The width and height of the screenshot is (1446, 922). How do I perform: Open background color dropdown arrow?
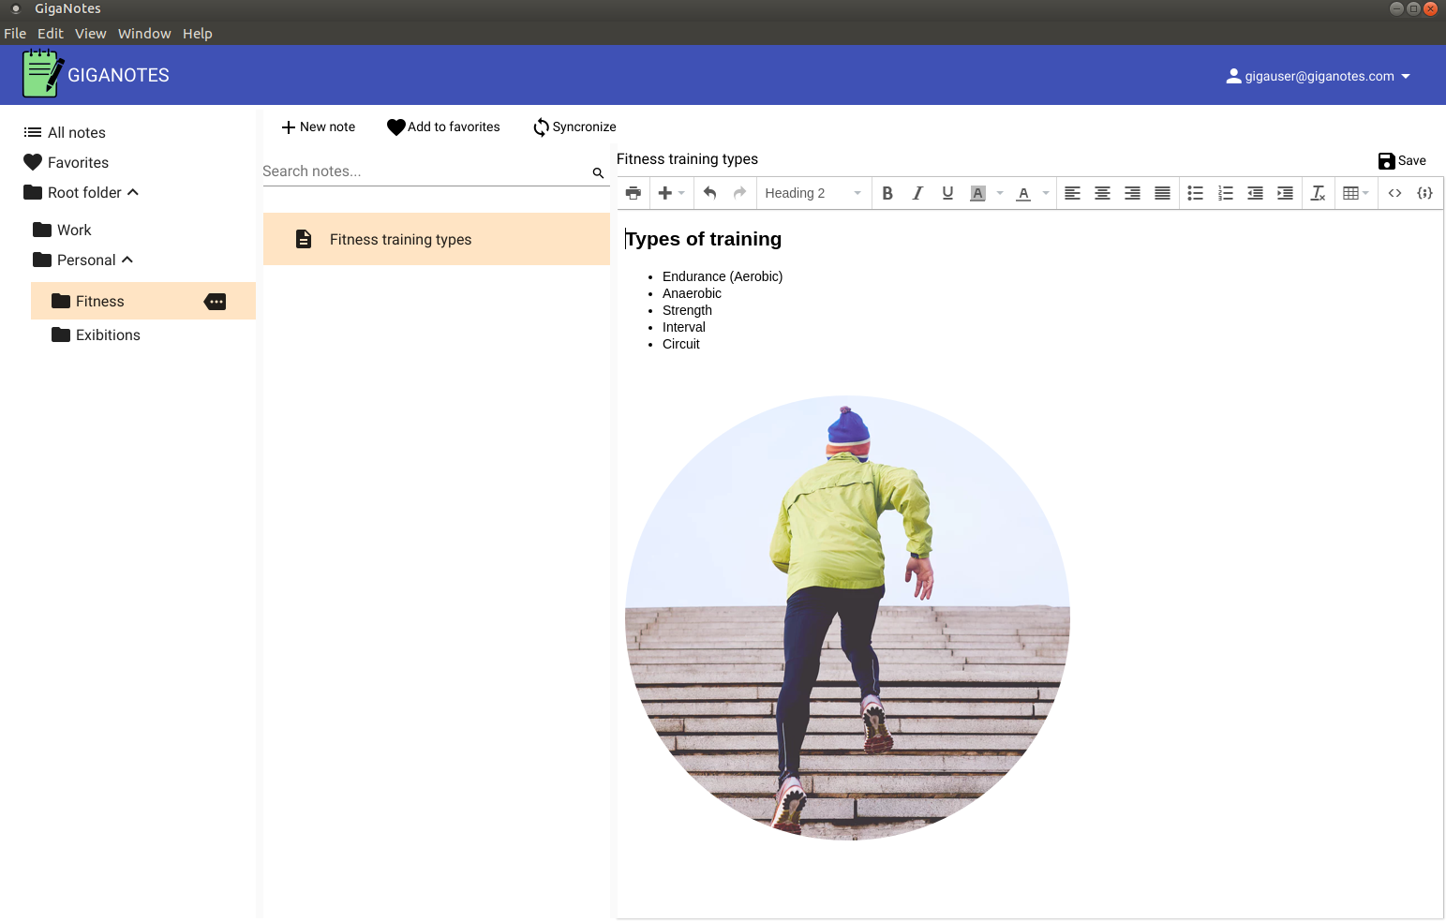[x=1000, y=193]
